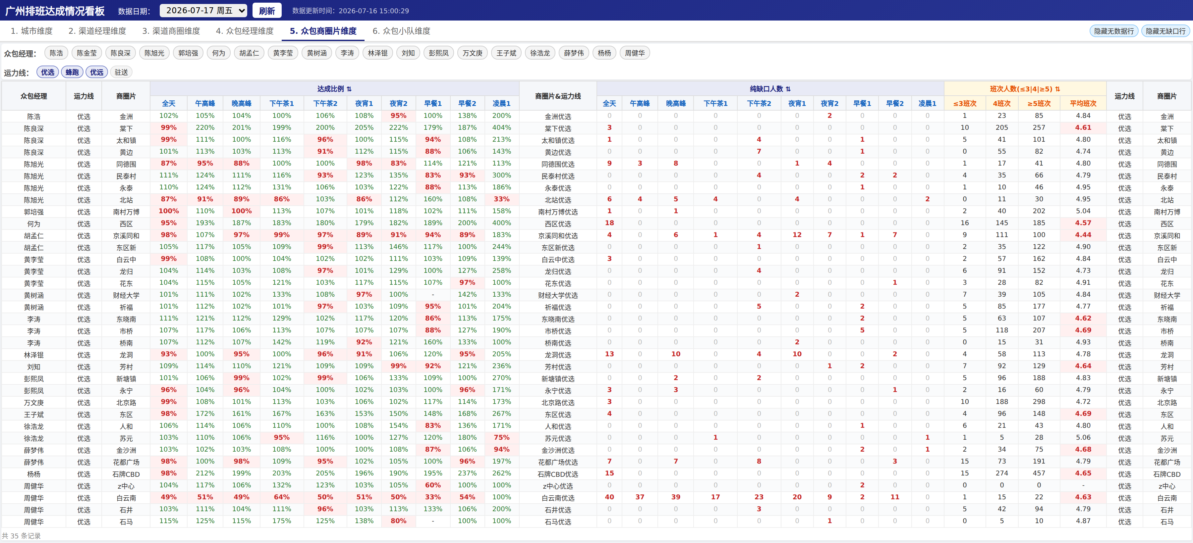Click sort icon beside 纯缺口人数 header
Viewport: 1193px width, 543px height.
[x=788, y=89]
